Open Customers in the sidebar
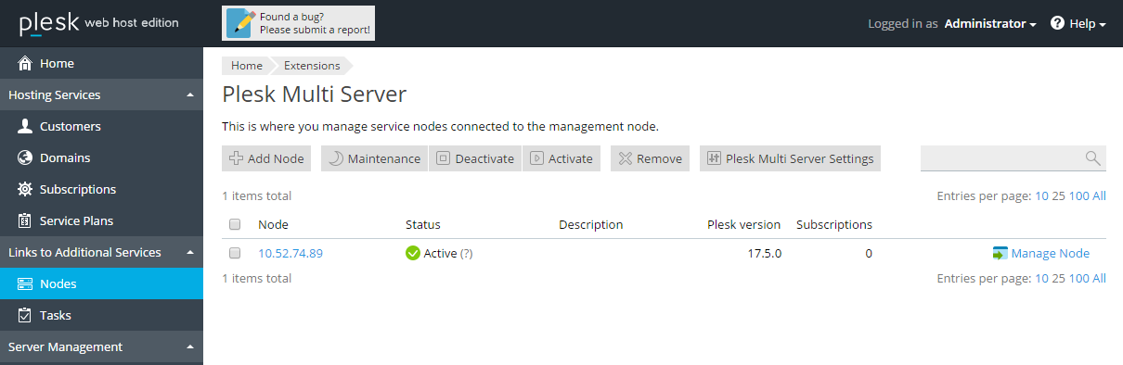 (101, 126)
